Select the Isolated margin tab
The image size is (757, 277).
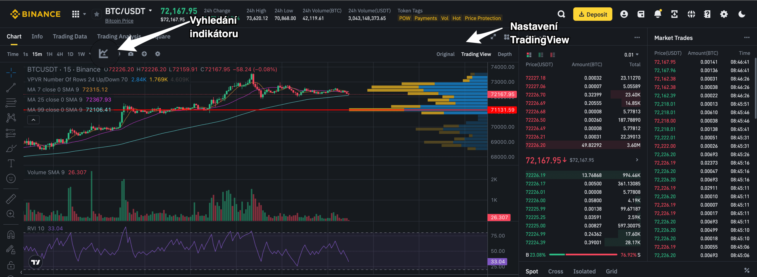[x=584, y=271]
